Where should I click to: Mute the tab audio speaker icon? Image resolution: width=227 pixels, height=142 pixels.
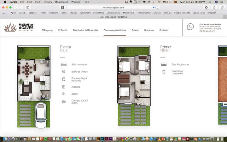[154, 7]
